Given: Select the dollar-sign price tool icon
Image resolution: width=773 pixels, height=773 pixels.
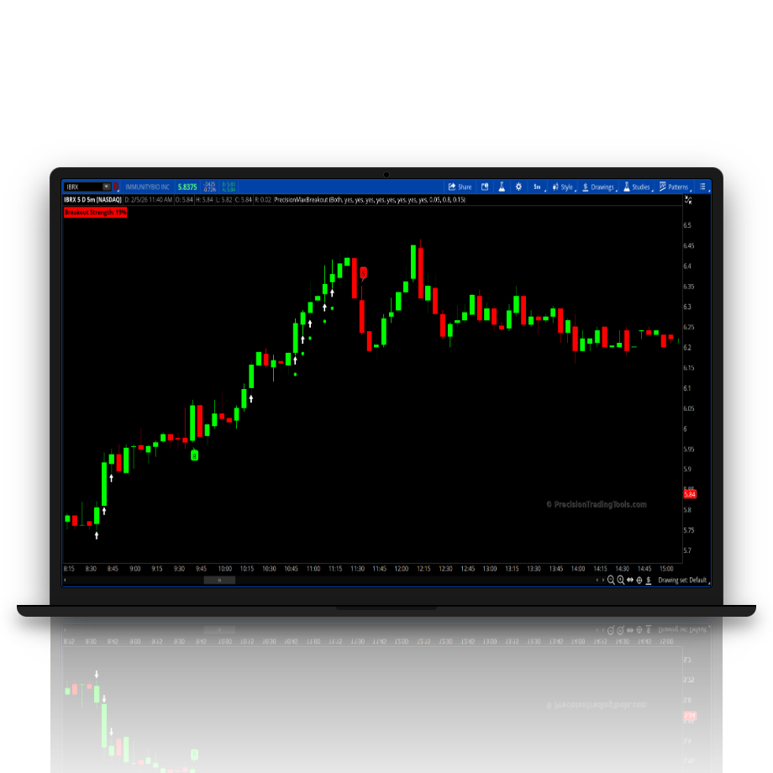Looking at the screenshot, I should [648, 580].
